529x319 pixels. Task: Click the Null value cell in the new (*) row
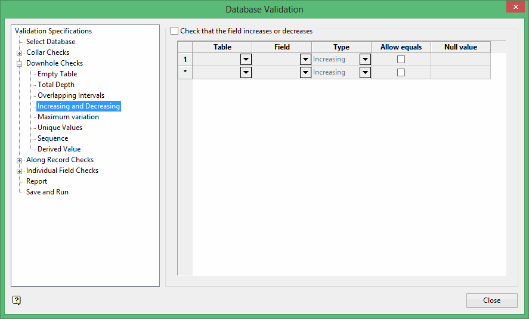click(460, 73)
